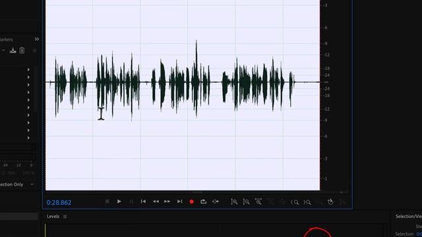The width and height of the screenshot is (422, 237).
Task: Start playback with the Play button
Action: (x=119, y=201)
